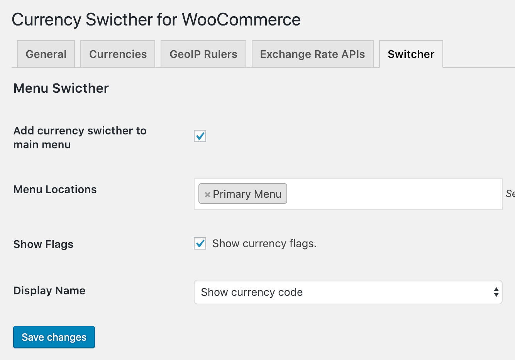This screenshot has height=360, width=515.
Task: Click the Save changes button
Action: pyautogui.click(x=54, y=337)
